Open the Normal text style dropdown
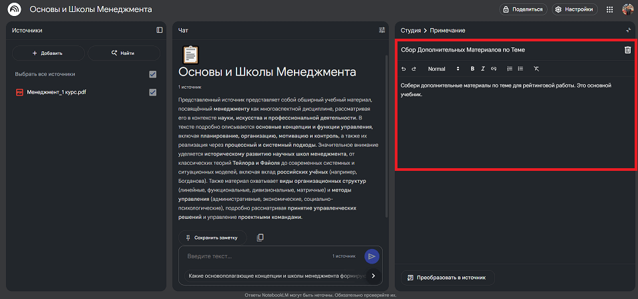The image size is (638, 299). click(x=444, y=69)
